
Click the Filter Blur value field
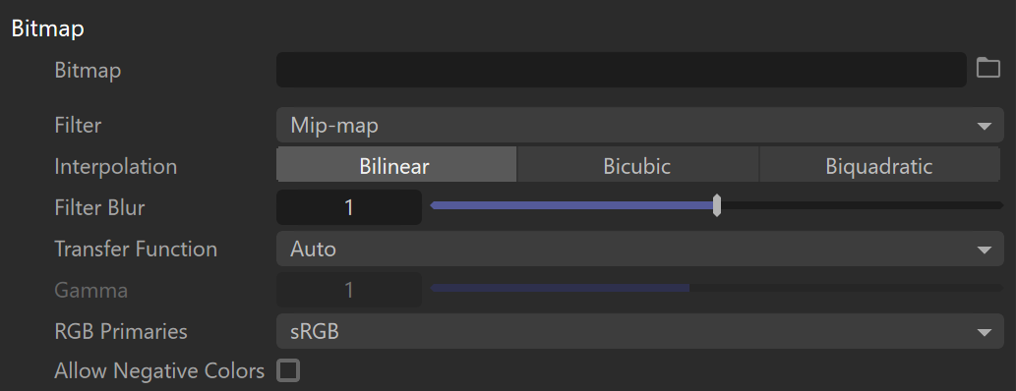click(x=349, y=208)
